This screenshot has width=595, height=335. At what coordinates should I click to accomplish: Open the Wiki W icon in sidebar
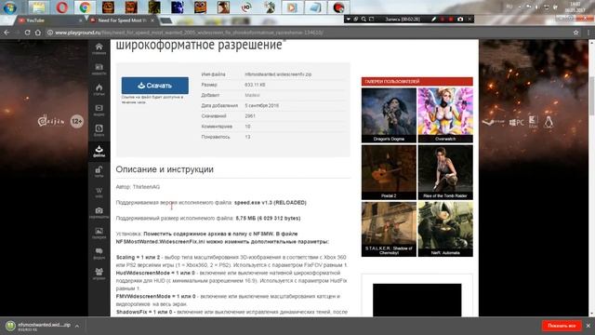coord(99,193)
